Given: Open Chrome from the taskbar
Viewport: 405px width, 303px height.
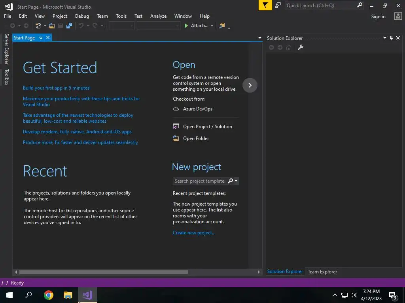Looking at the screenshot, I should (x=49, y=295).
